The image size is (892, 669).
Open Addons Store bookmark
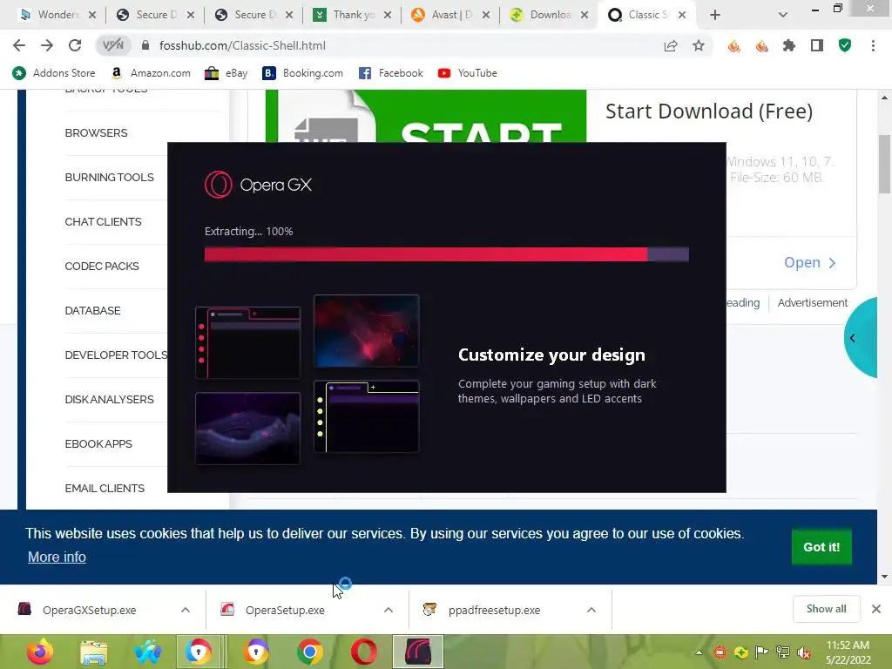pyautogui.click(x=54, y=73)
